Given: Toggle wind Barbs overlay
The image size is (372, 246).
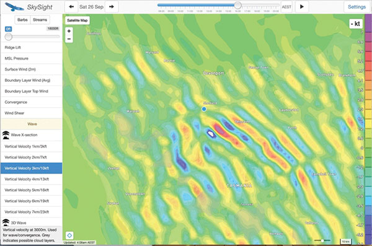Looking at the screenshot, I should 22,20.
